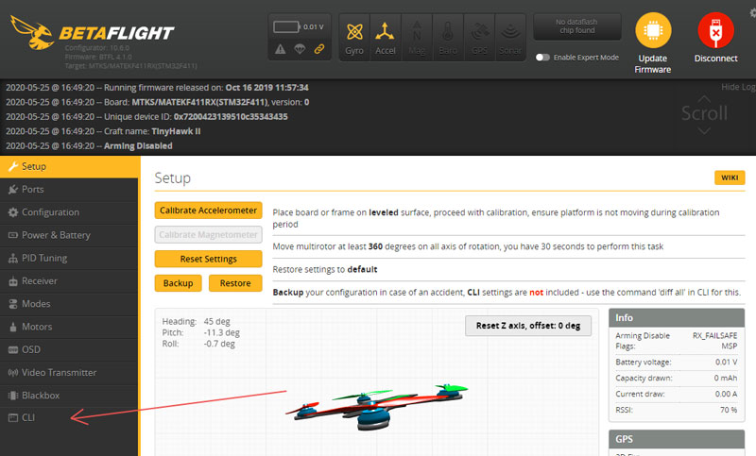Click the RX_FAILSAFE arming flag value
The height and width of the screenshot is (456, 756).
[715, 335]
